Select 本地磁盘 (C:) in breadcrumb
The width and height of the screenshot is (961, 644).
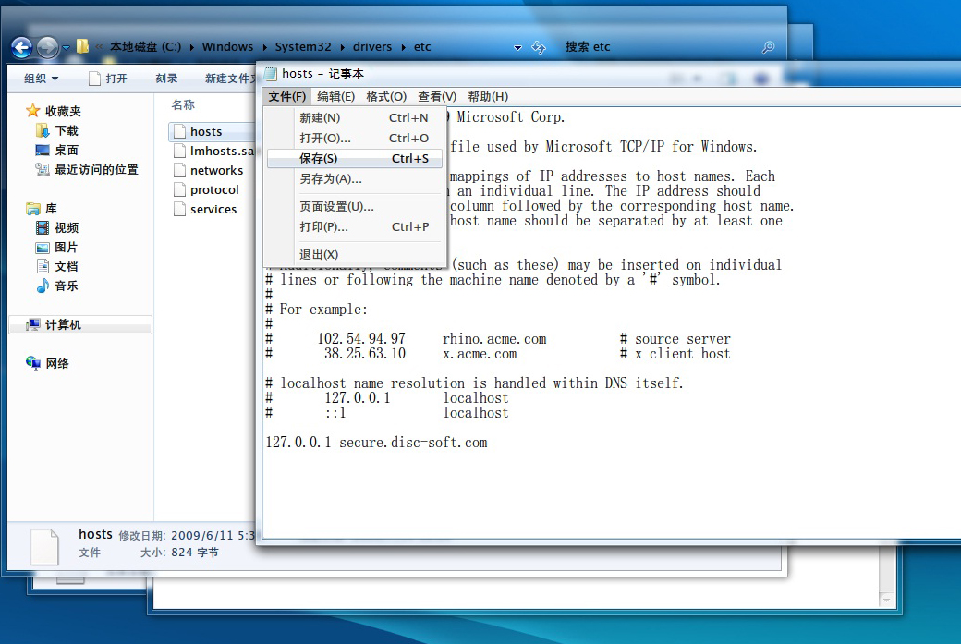pos(145,46)
